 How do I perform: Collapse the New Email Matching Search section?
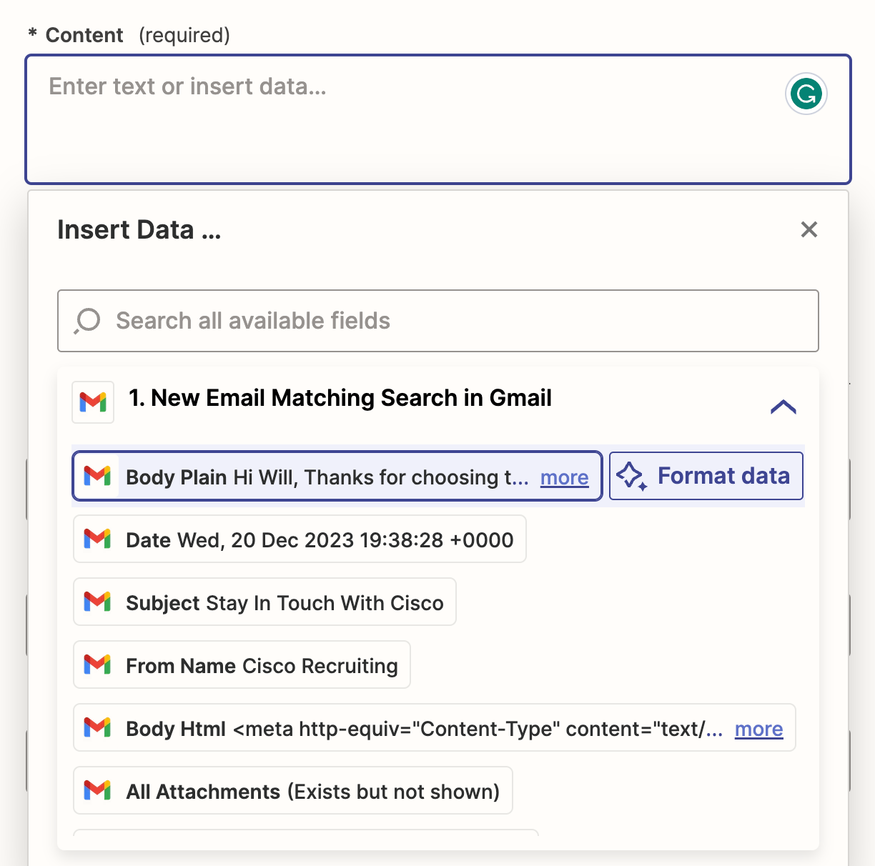pos(783,407)
